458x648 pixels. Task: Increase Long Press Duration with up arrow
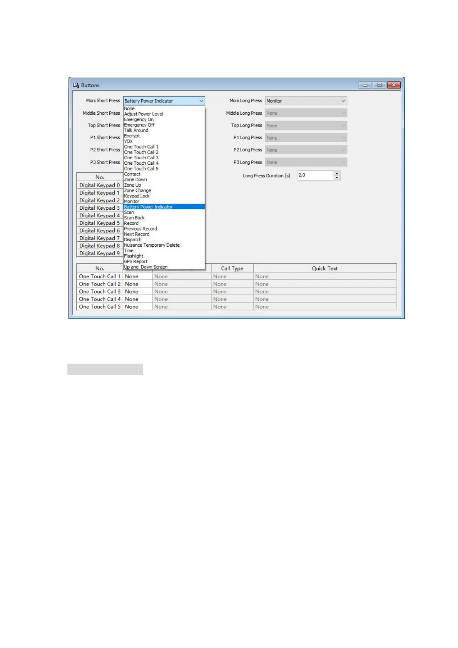click(337, 174)
